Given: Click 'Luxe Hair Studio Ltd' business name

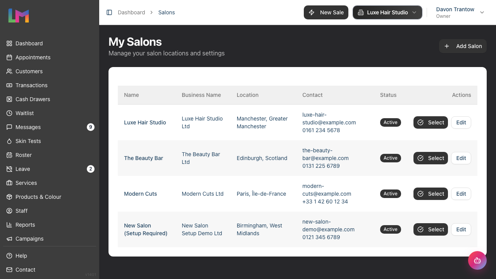Looking at the screenshot, I should tap(202, 122).
